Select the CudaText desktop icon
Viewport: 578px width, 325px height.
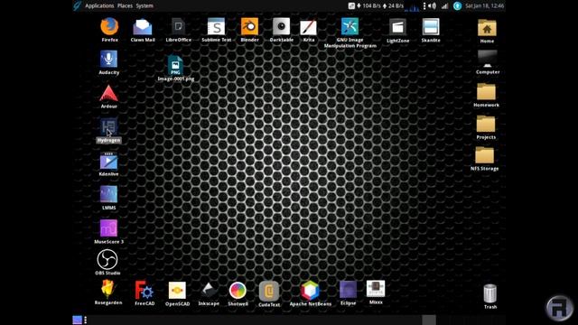269,292
